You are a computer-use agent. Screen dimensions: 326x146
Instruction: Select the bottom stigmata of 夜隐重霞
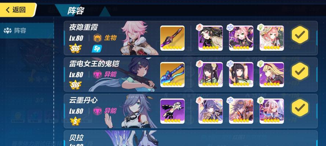(x=272, y=38)
